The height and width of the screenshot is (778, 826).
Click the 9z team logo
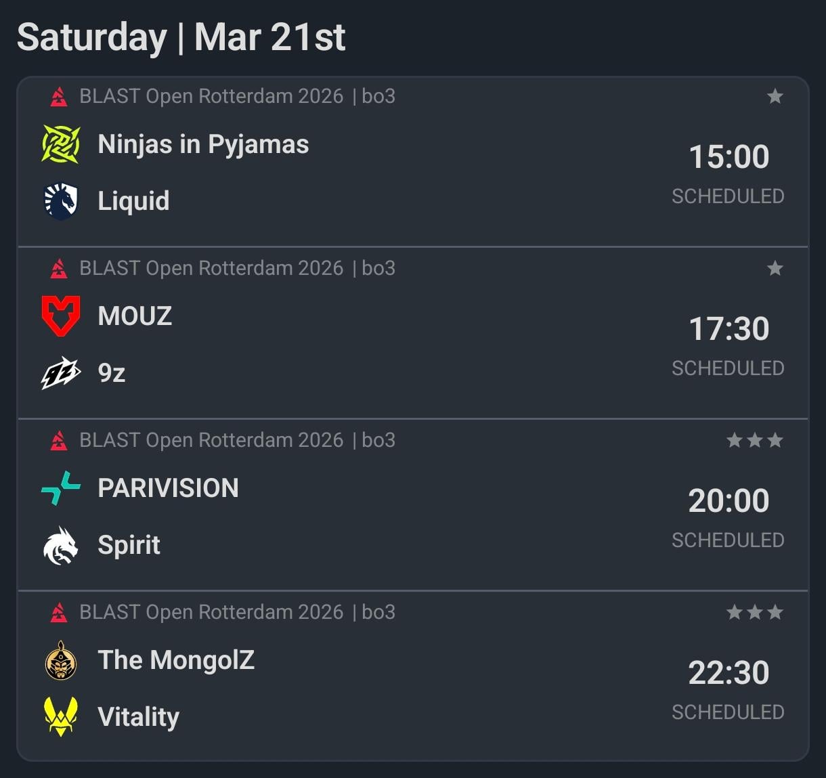(61, 373)
